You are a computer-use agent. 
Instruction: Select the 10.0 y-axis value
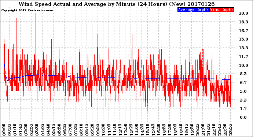pyautogui.click(x=243, y=65)
